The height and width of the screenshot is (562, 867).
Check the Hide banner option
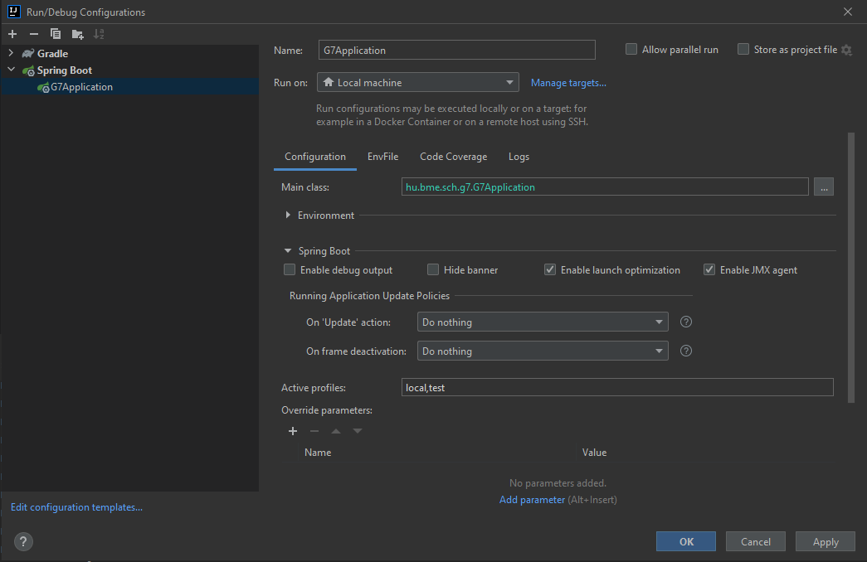[x=433, y=269]
